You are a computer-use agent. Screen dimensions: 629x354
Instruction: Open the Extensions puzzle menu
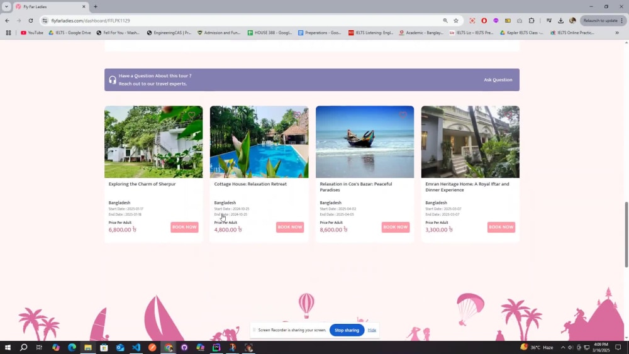532,21
